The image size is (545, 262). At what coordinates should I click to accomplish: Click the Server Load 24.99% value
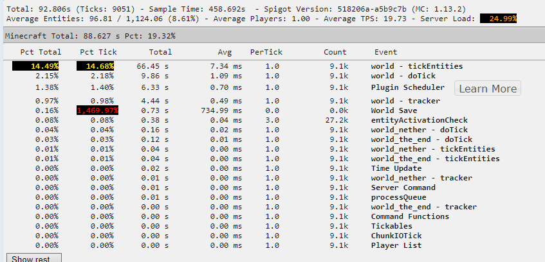pyautogui.click(x=498, y=19)
